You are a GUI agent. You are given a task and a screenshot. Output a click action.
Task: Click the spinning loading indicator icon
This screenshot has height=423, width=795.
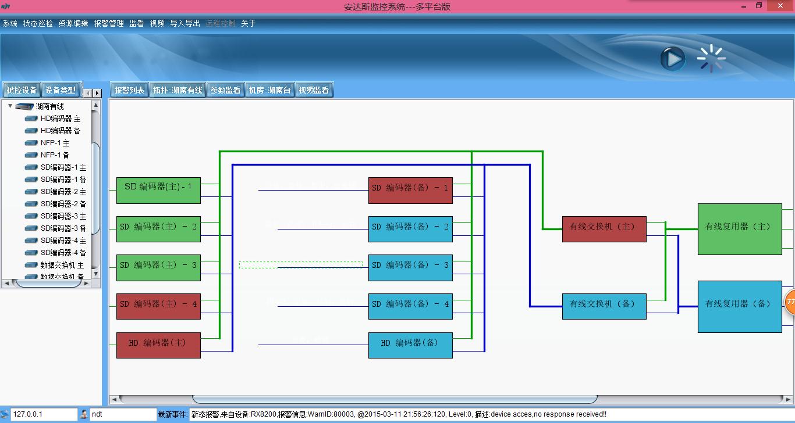click(711, 58)
